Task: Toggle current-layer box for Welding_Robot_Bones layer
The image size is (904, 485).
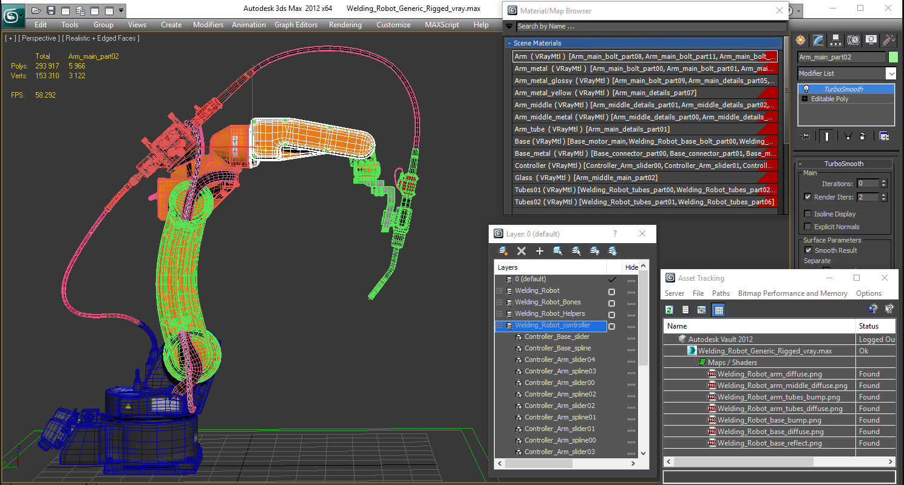Action: tap(611, 303)
